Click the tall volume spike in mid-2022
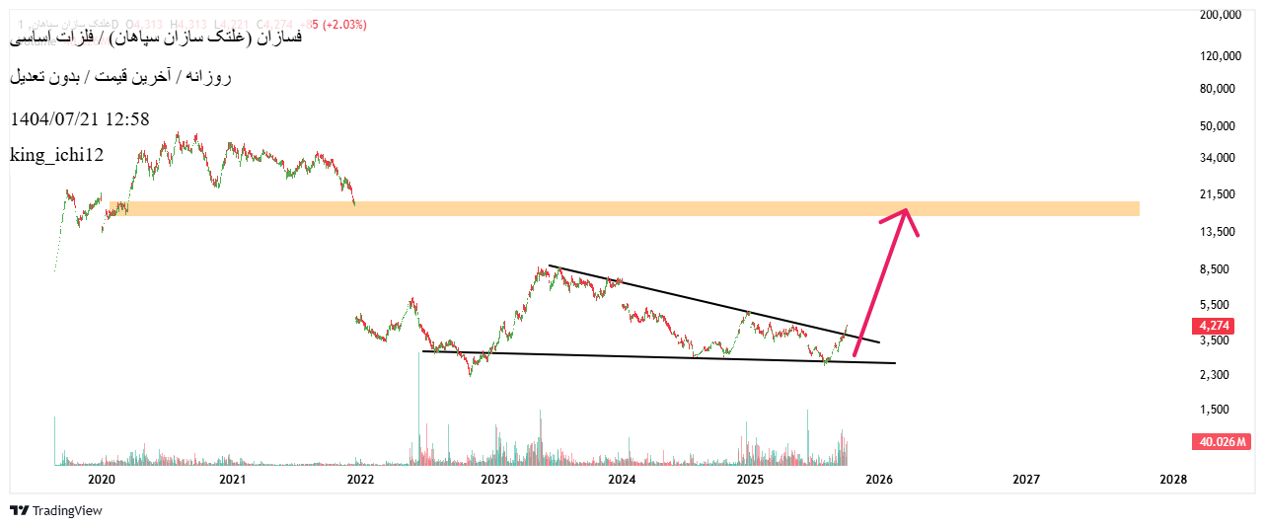Image resolution: width=1265 pixels, height=528 pixels. coord(418,405)
